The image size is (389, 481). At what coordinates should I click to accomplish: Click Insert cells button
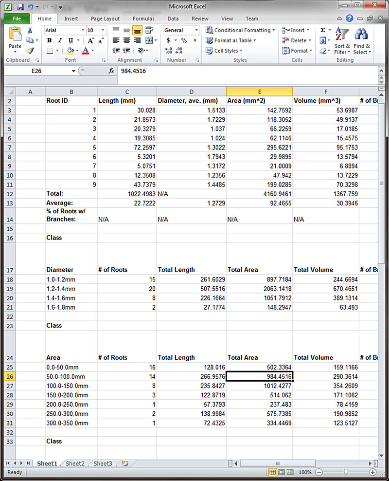click(x=296, y=30)
